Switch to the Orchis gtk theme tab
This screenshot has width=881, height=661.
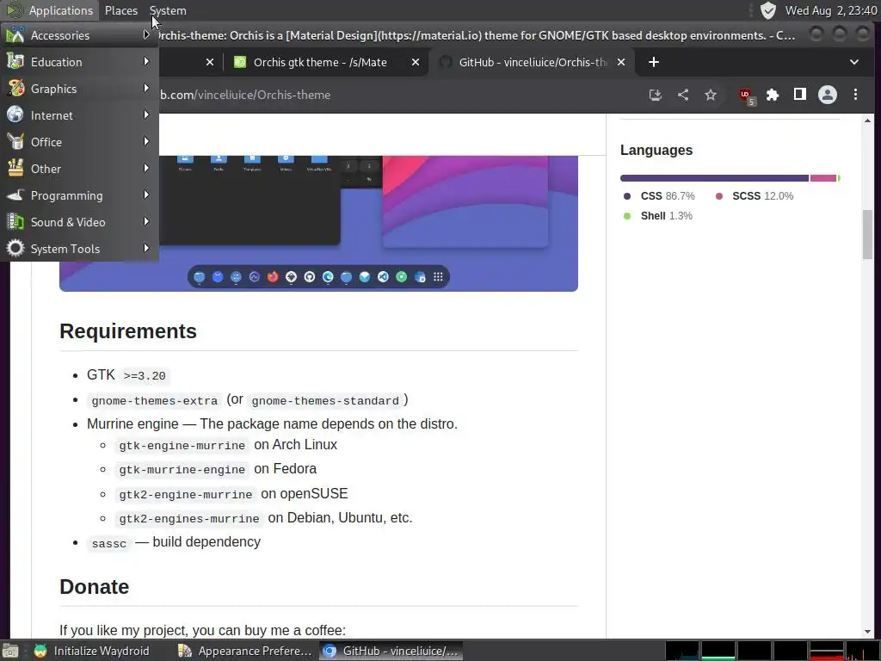[320, 62]
